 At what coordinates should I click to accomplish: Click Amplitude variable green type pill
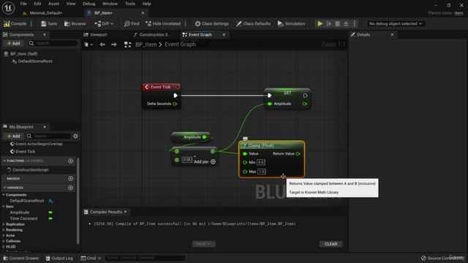coord(50,213)
